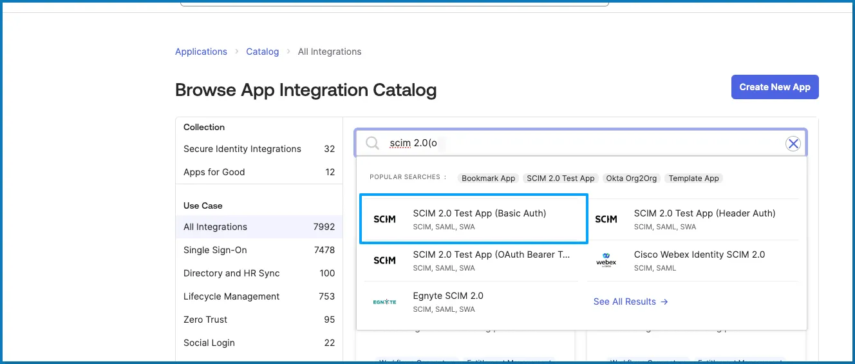The image size is (855, 364).
Task: Filter by Single Sign-On use case
Action: pyautogui.click(x=215, y=250)
